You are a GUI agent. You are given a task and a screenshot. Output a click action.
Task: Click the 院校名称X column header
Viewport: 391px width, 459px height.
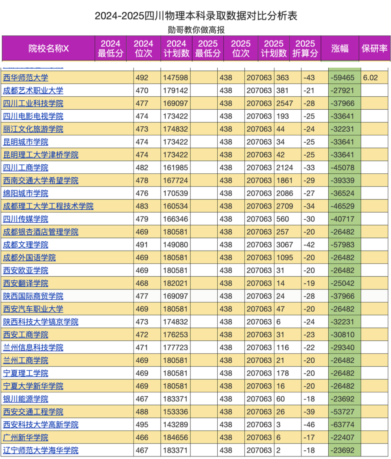pyautogui.click(x=49, y=49)
